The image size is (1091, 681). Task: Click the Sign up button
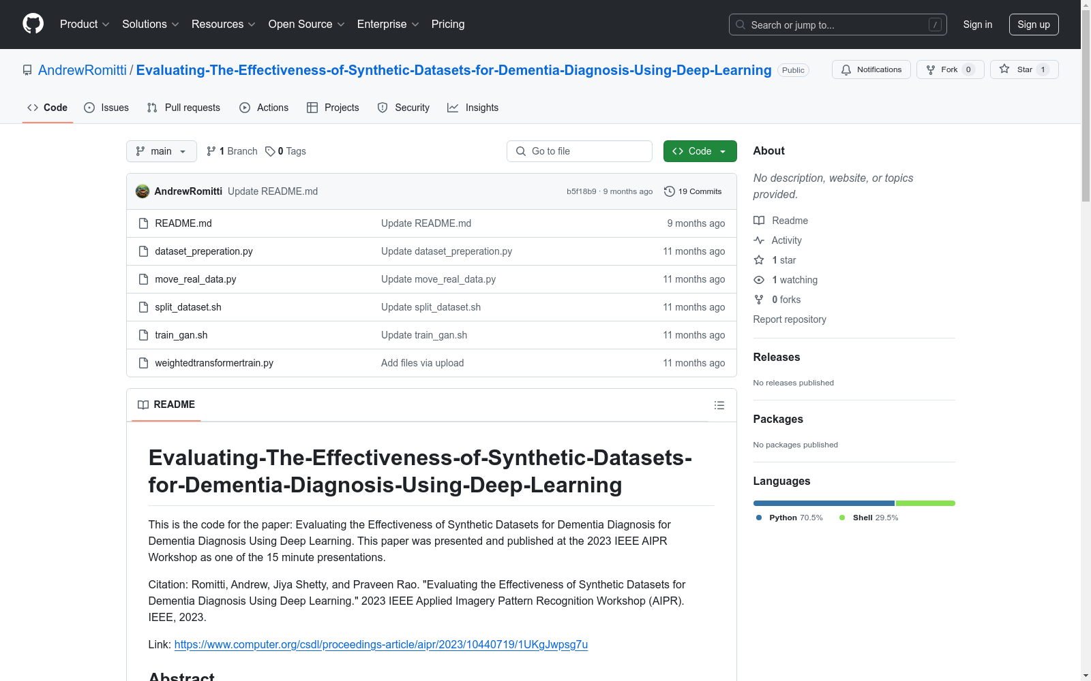tap(1034, 25)
